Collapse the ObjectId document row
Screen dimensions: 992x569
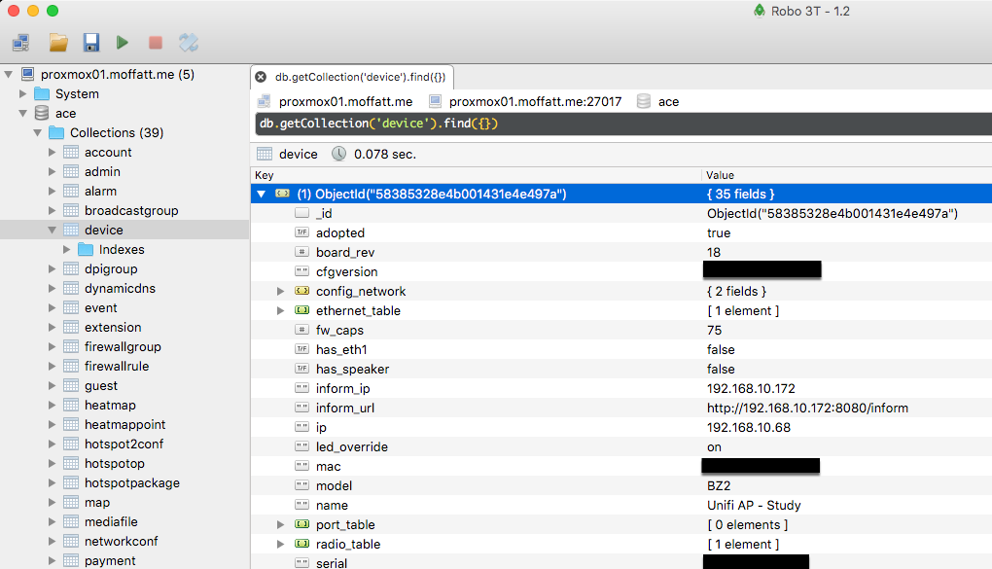click(x=261, y=195)
